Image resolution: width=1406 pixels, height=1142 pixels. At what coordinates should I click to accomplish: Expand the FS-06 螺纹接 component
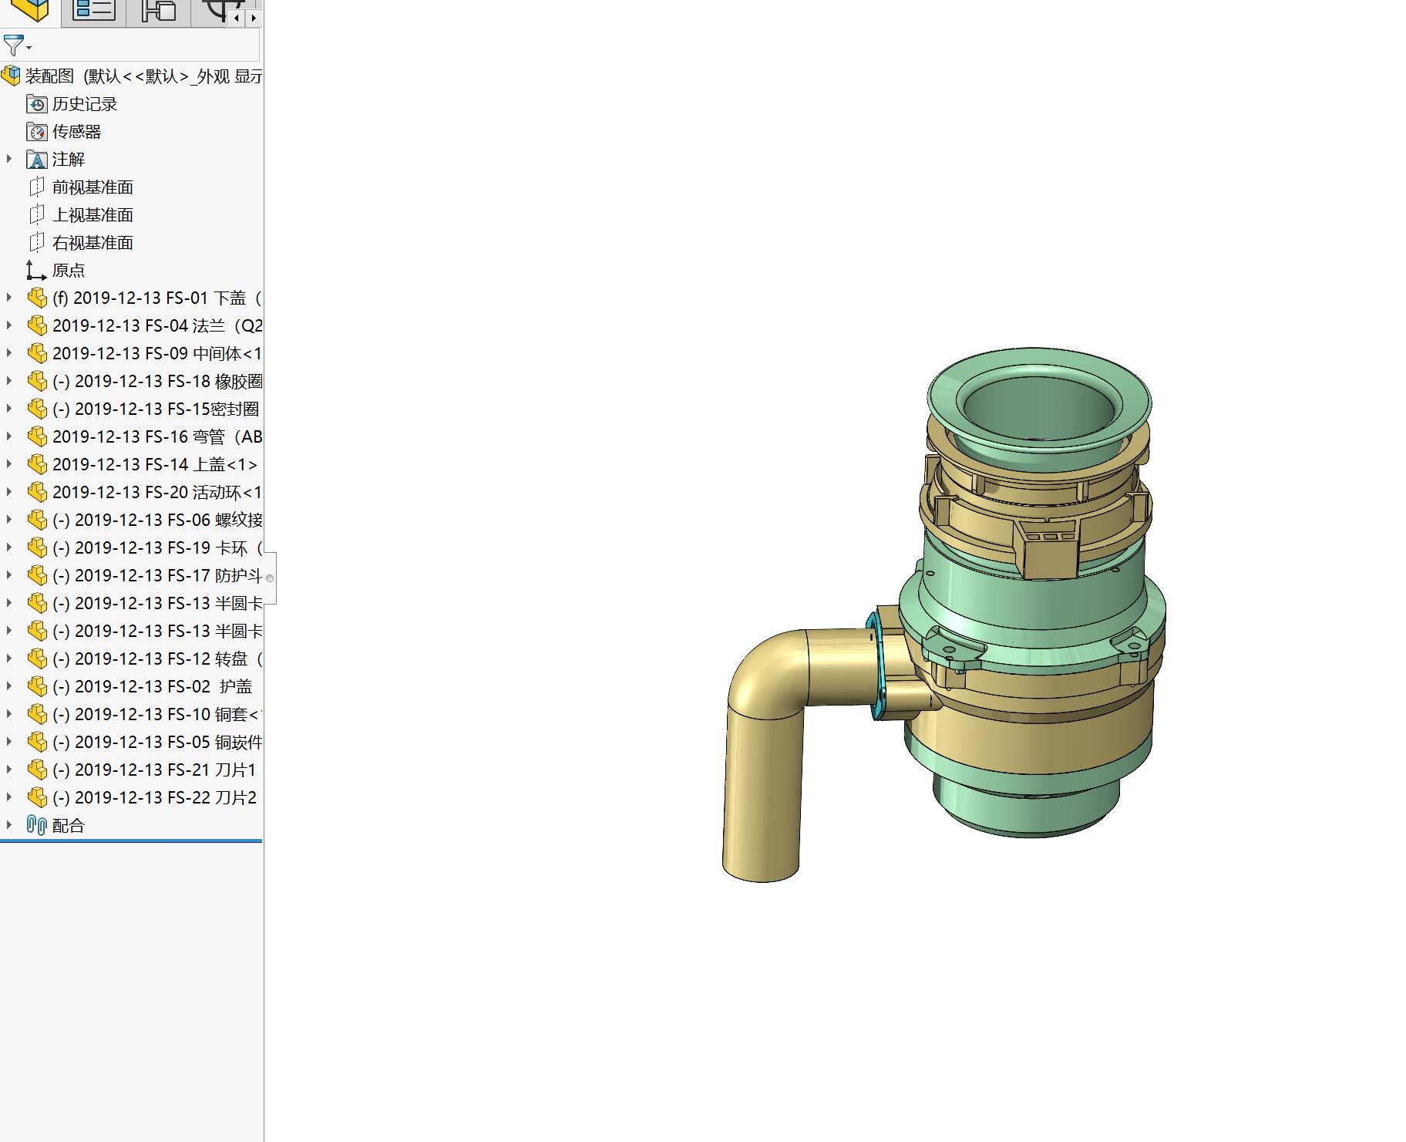pos(9,519)
